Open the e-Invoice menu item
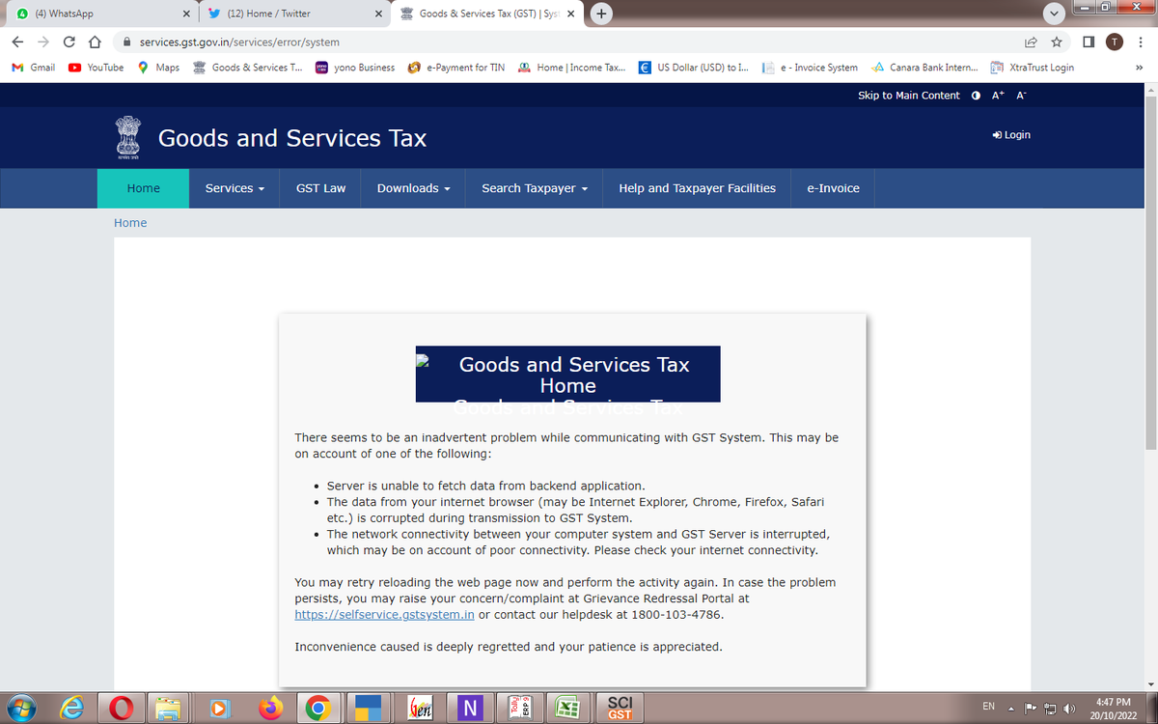Image resolution: width=1158 pixels, height=724 pixels. (833, 188)
